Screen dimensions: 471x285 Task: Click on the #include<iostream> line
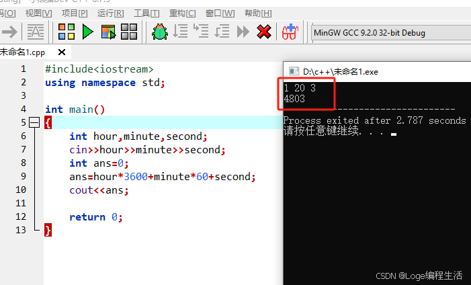pyautogui.click(x=99, y=69)
